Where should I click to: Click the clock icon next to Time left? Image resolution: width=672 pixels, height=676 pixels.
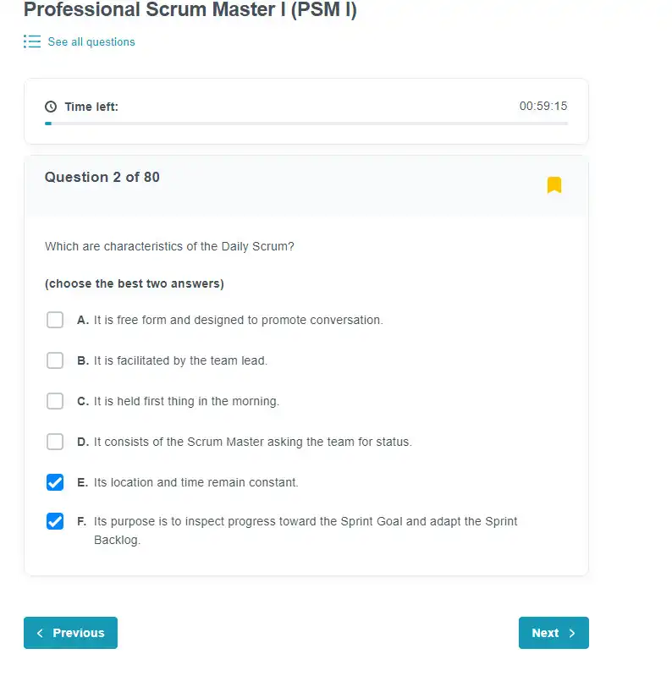point(51,107)
